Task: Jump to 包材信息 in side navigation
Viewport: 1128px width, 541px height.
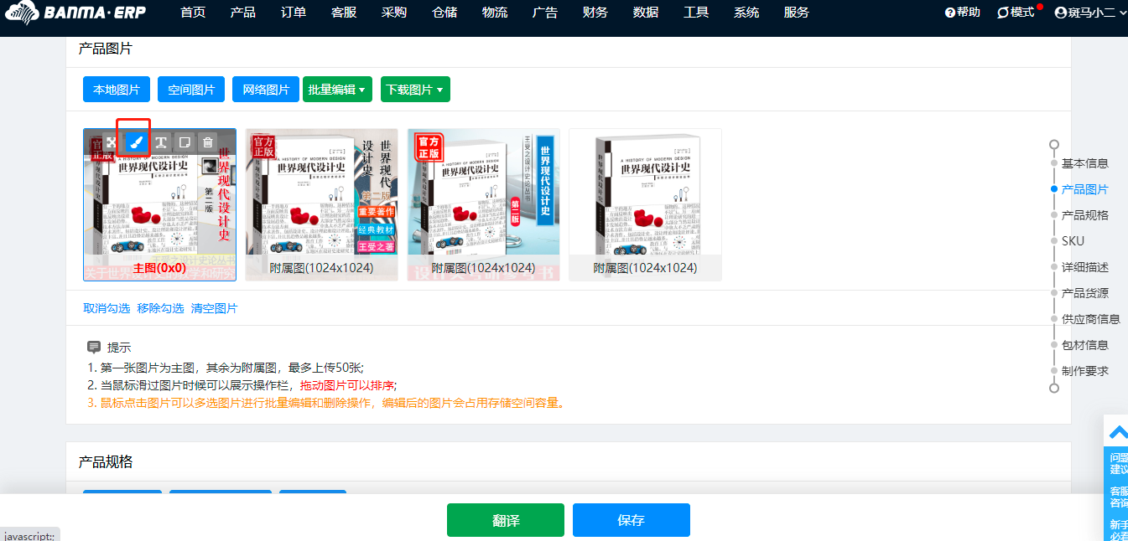Action: click(x=1085, y=345)
